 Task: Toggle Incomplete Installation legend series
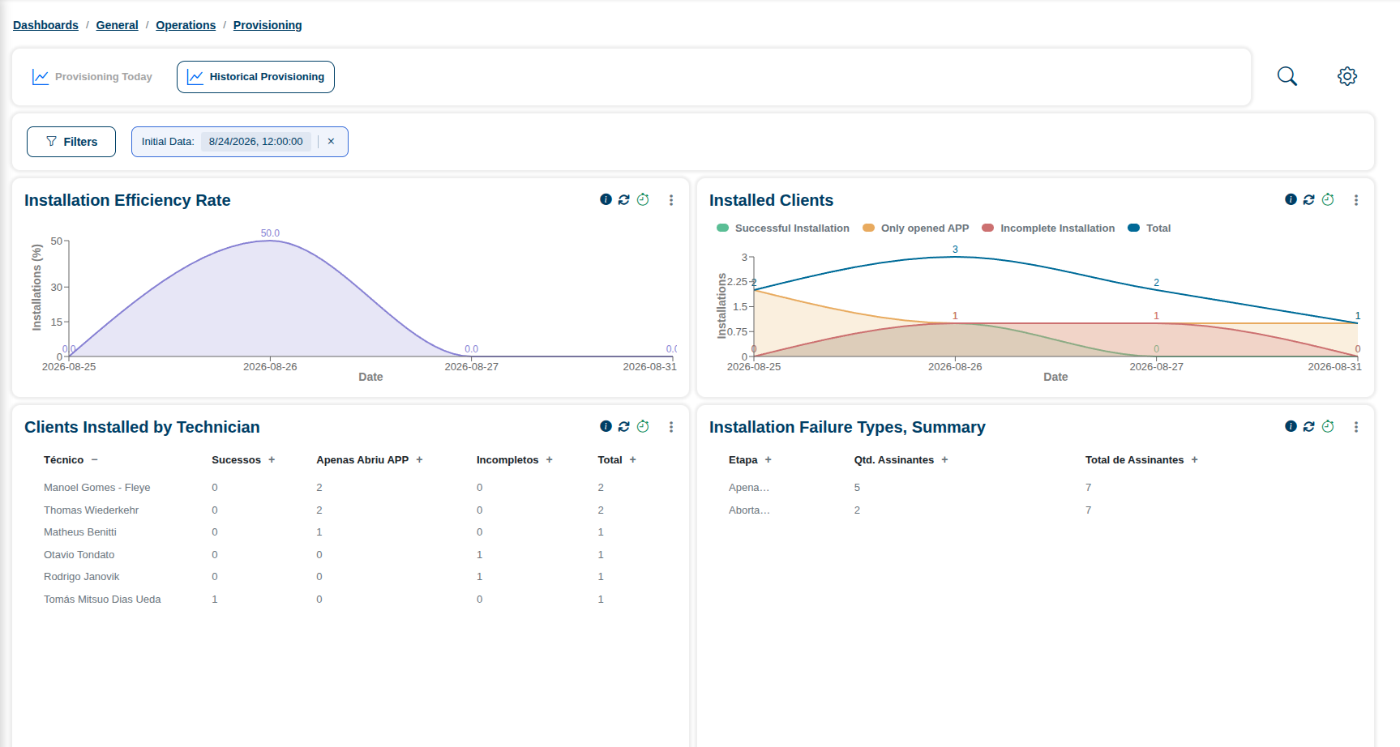pyautogui.click(x=1048, y=228)
